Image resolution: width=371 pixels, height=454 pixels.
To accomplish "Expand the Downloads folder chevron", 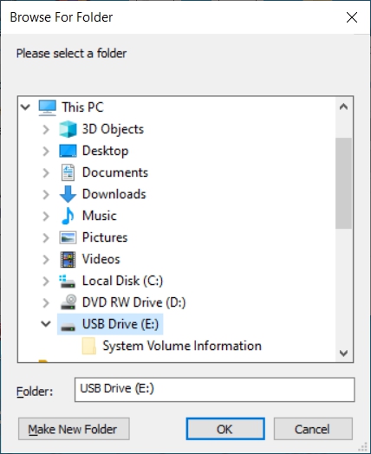I will [46, 194].
